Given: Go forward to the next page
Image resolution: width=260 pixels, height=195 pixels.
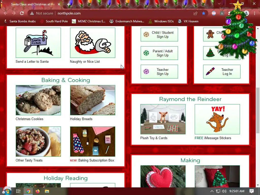Looking at the screenshot, I should (x=14, y=13).
